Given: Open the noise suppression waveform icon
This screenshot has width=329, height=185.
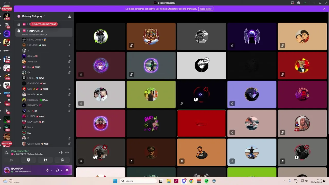Looking at the screenshot, I should pos(61,152).
